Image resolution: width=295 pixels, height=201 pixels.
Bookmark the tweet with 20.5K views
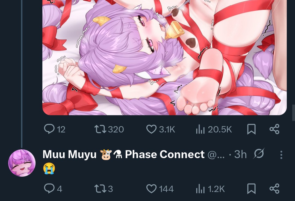click(x=251, y=129)
